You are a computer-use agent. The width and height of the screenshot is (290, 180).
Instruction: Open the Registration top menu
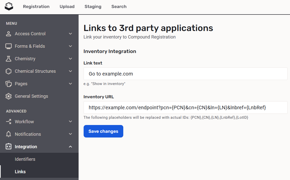coord(36,6)
